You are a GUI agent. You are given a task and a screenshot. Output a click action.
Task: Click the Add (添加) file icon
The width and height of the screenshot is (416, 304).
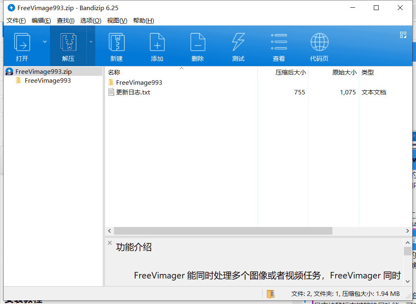click(157, 43)
